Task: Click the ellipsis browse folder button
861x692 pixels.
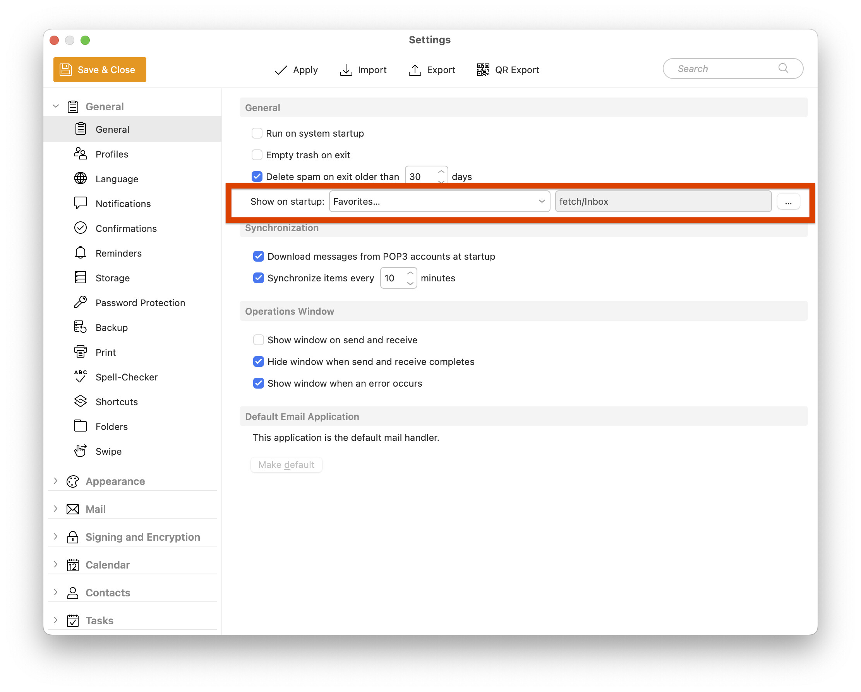Action: 789,201
